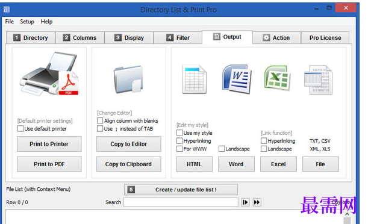The height and width of the screenshot is (224, 368).
Task: Open the Change Editor link
Action: 114,113
